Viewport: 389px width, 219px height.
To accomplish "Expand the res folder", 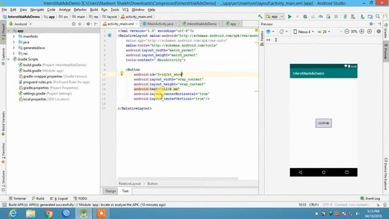I will tap(14, 54).
